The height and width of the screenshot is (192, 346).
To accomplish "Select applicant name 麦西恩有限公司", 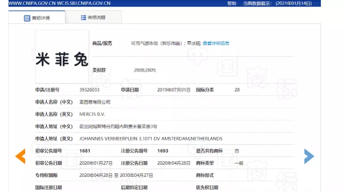I will pos(95,102).
